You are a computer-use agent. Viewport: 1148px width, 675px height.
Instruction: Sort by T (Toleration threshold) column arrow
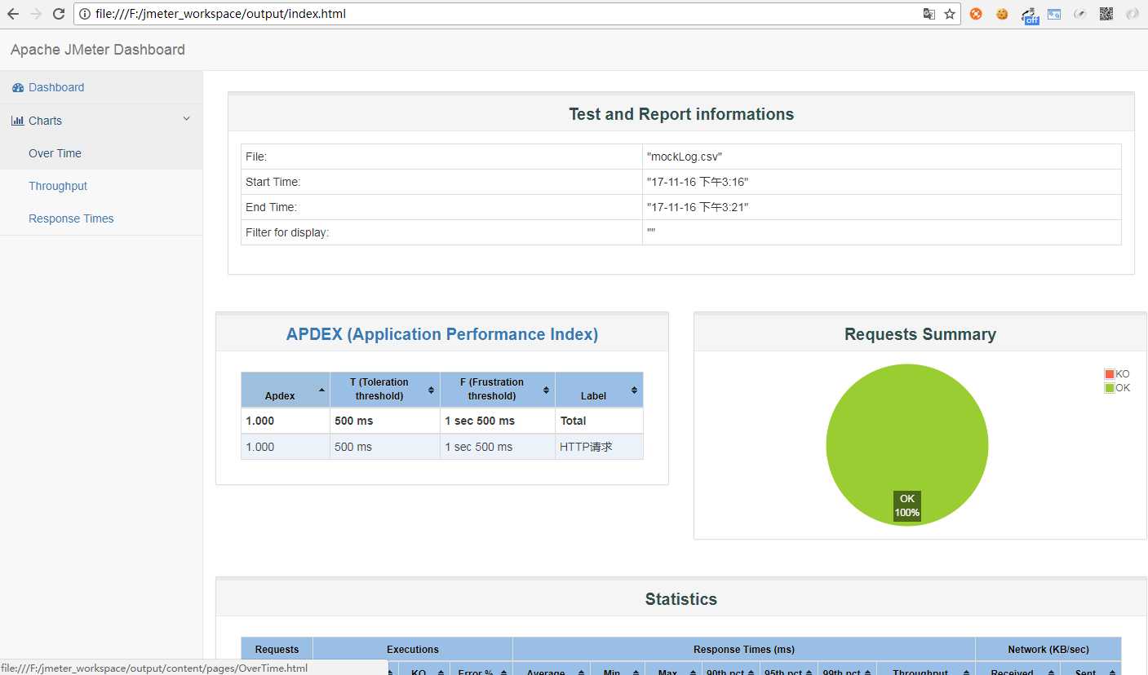click(431, 390)
